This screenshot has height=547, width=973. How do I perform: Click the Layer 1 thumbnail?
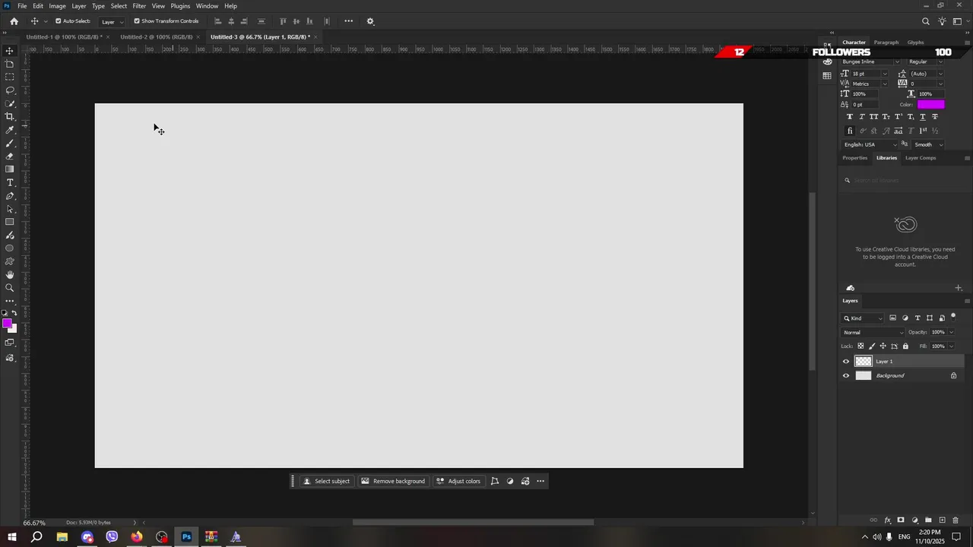click(x=864, y=362)
